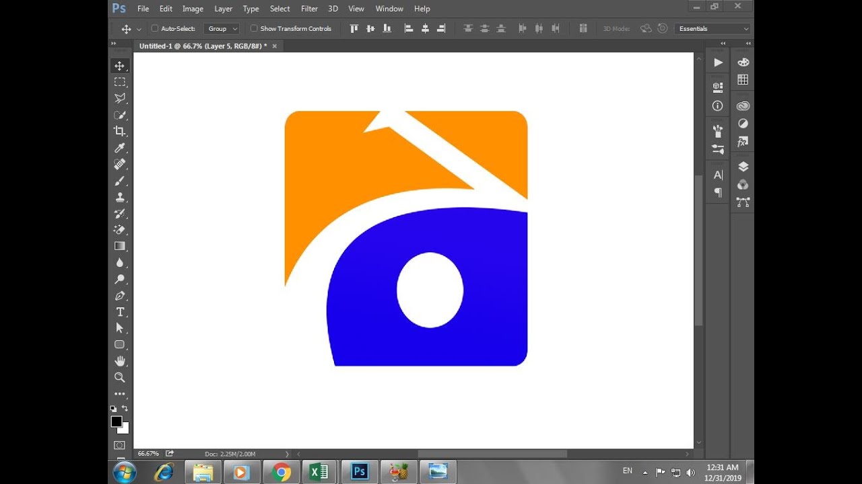Select the Rounded Rectangle shape tool
The image size is (862, 484).
(120, 345)
